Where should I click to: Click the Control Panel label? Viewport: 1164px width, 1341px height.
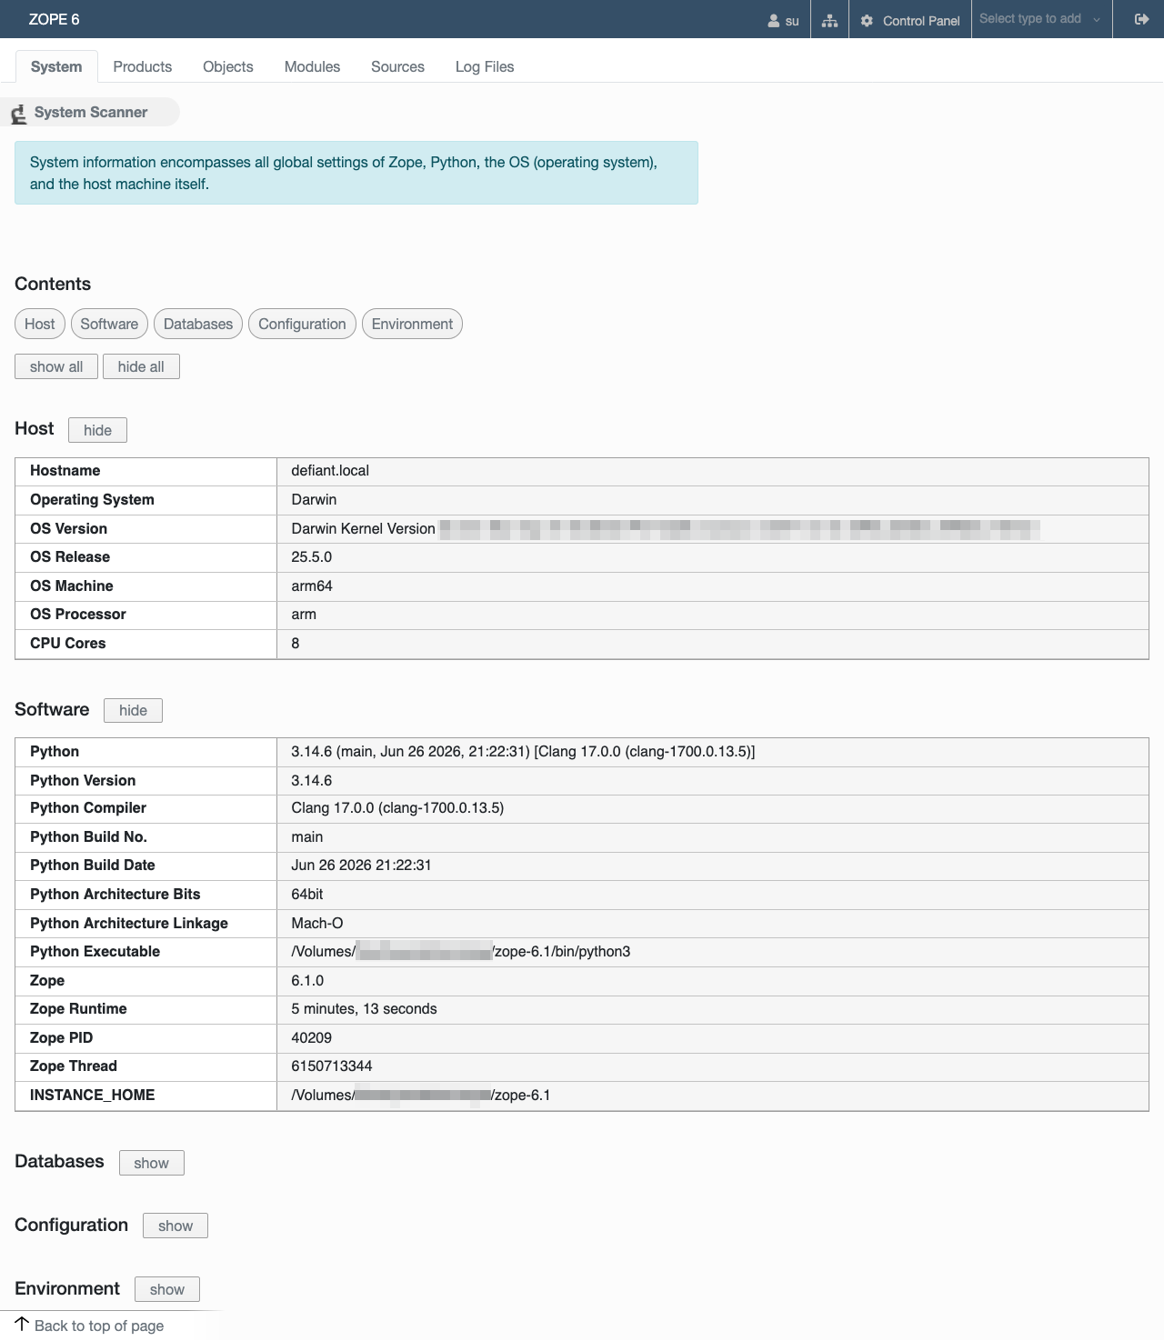921,20
